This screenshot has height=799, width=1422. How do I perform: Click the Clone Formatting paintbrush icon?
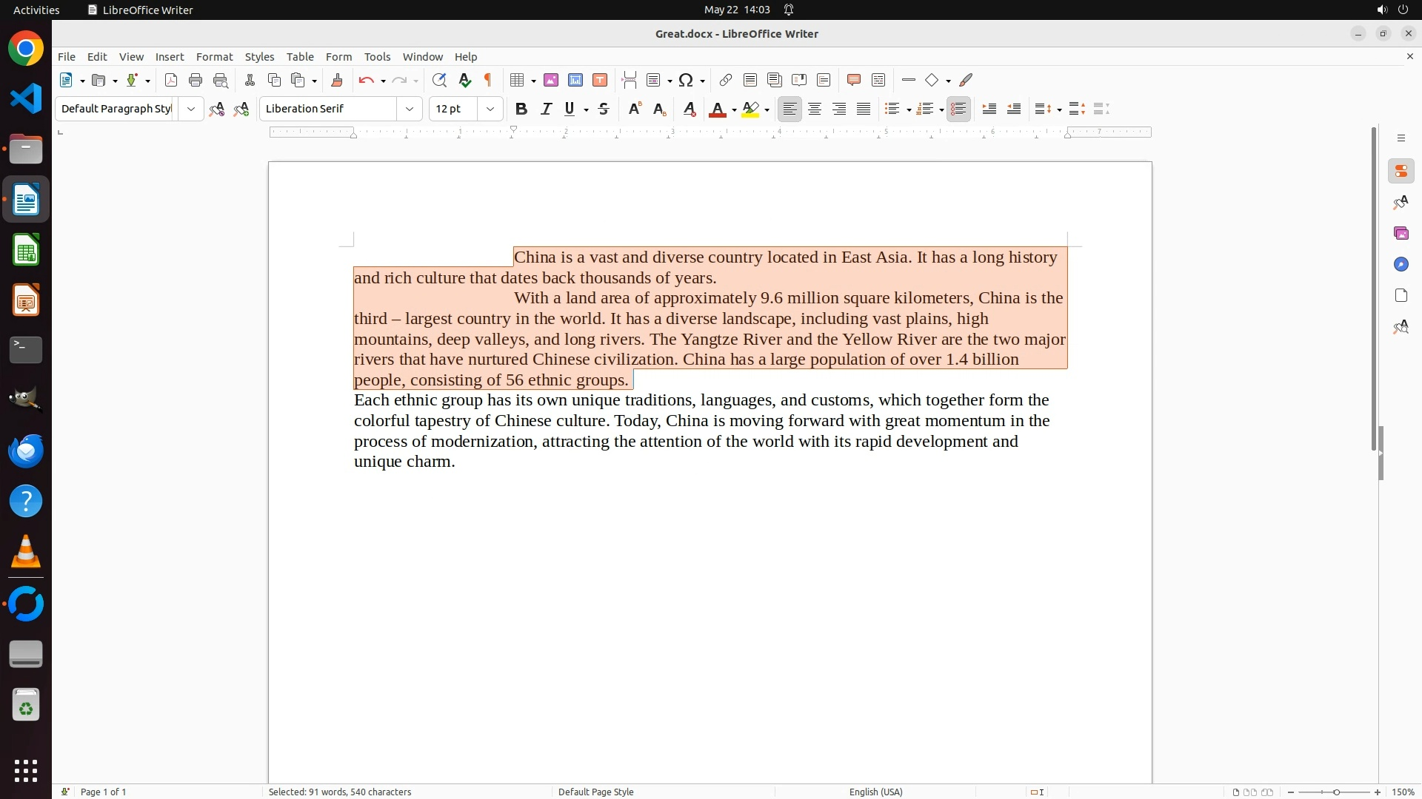337,81
